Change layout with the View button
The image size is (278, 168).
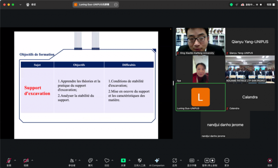tap(270, 5)
